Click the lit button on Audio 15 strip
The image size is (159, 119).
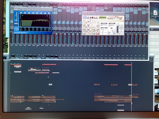click(x=73, y=43)
